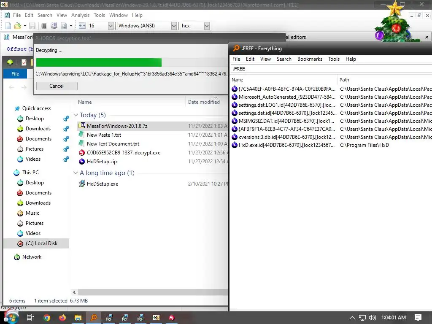Click pin icon next to Quick access Documents
Image resolution: width=432 pixels, height=324 pixels.
click(66, 139)
